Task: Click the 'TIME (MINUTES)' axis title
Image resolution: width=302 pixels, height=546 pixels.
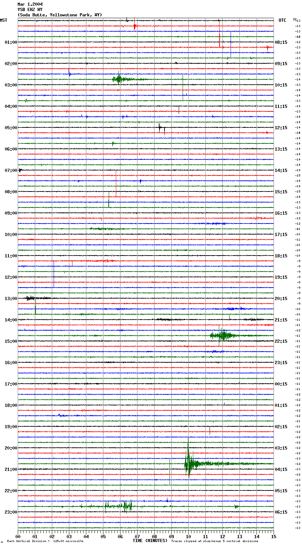Action: point(150,541)
